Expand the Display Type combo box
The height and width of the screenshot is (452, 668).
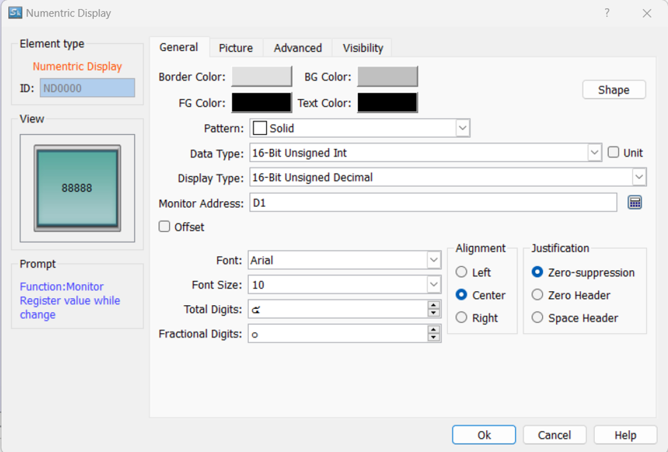click(639, 177)
